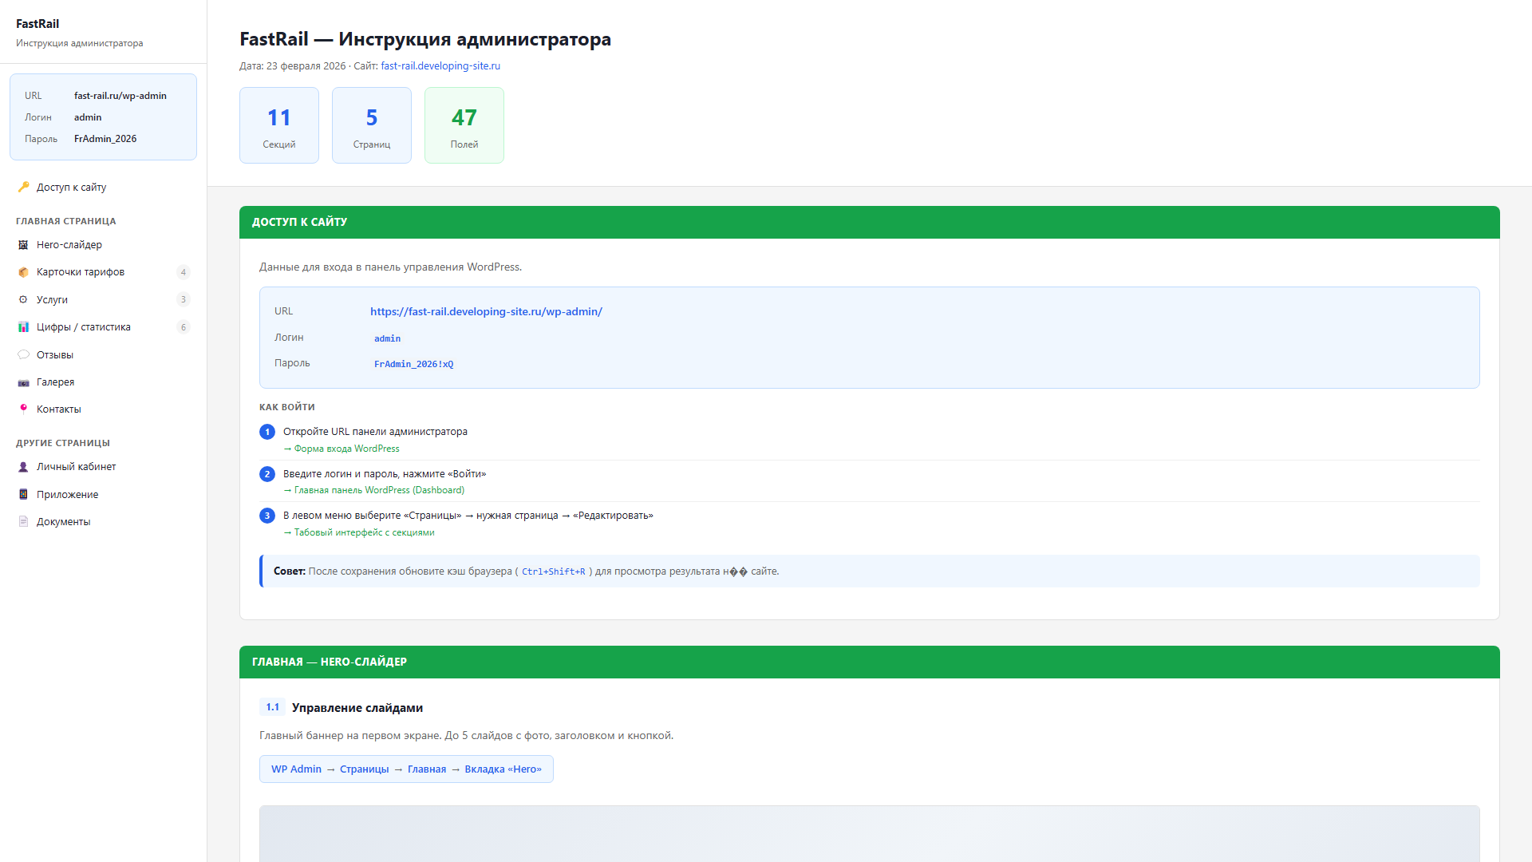Image resolution: width=1532 pixels, height=862 pixels.
Task: Open the fast-rail.developing-site.ru site link
Action: 440,65
